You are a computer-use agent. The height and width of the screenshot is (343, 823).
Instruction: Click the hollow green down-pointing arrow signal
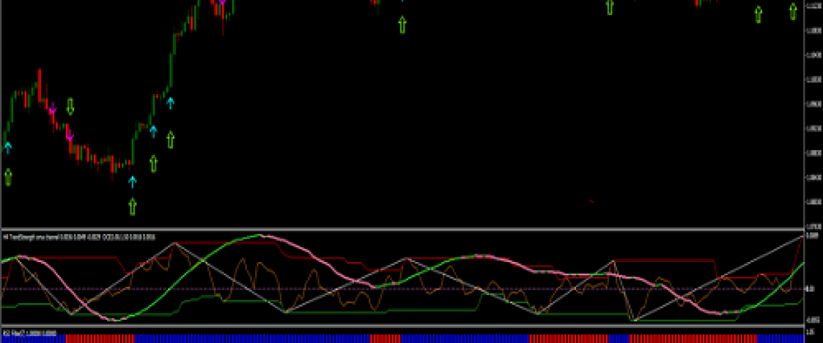point(70,106)
